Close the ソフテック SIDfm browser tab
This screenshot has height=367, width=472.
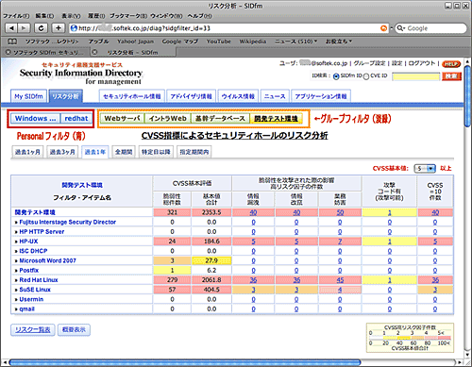8,52
